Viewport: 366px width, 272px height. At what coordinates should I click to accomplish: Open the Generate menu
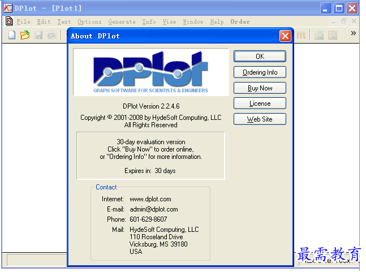(122, 21)
